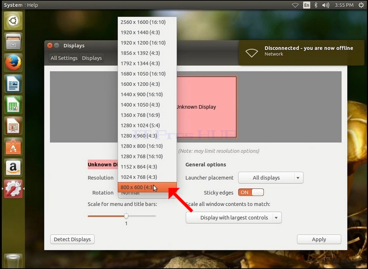Open the session power gear menu
The image size is (368, 269).
pyautogui.click(x=361, y=5)
